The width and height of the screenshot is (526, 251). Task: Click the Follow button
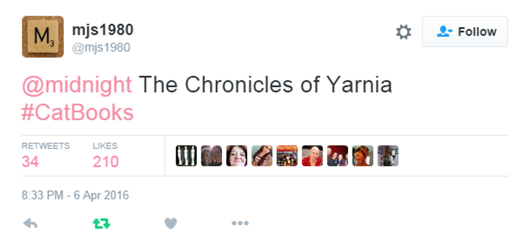(465, 32)
